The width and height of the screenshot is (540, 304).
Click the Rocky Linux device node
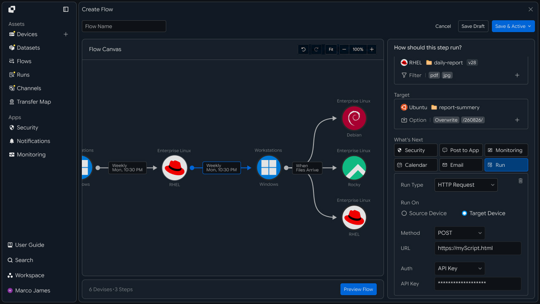tap(354, 168)
